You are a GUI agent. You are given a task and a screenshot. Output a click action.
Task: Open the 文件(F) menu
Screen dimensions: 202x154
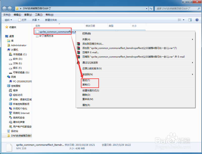click(x=7, y=15)
